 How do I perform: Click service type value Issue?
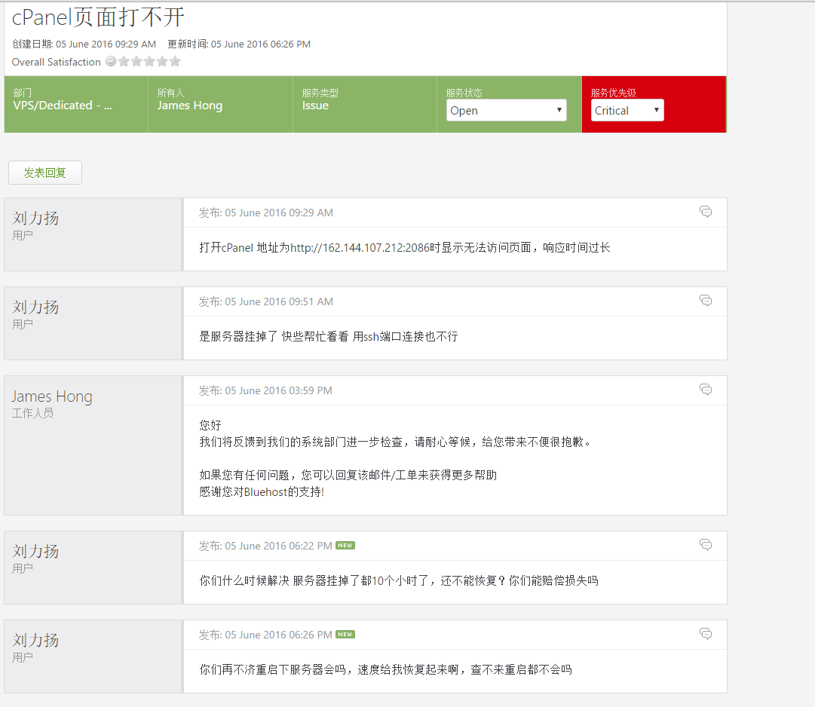tap(315, 106)
